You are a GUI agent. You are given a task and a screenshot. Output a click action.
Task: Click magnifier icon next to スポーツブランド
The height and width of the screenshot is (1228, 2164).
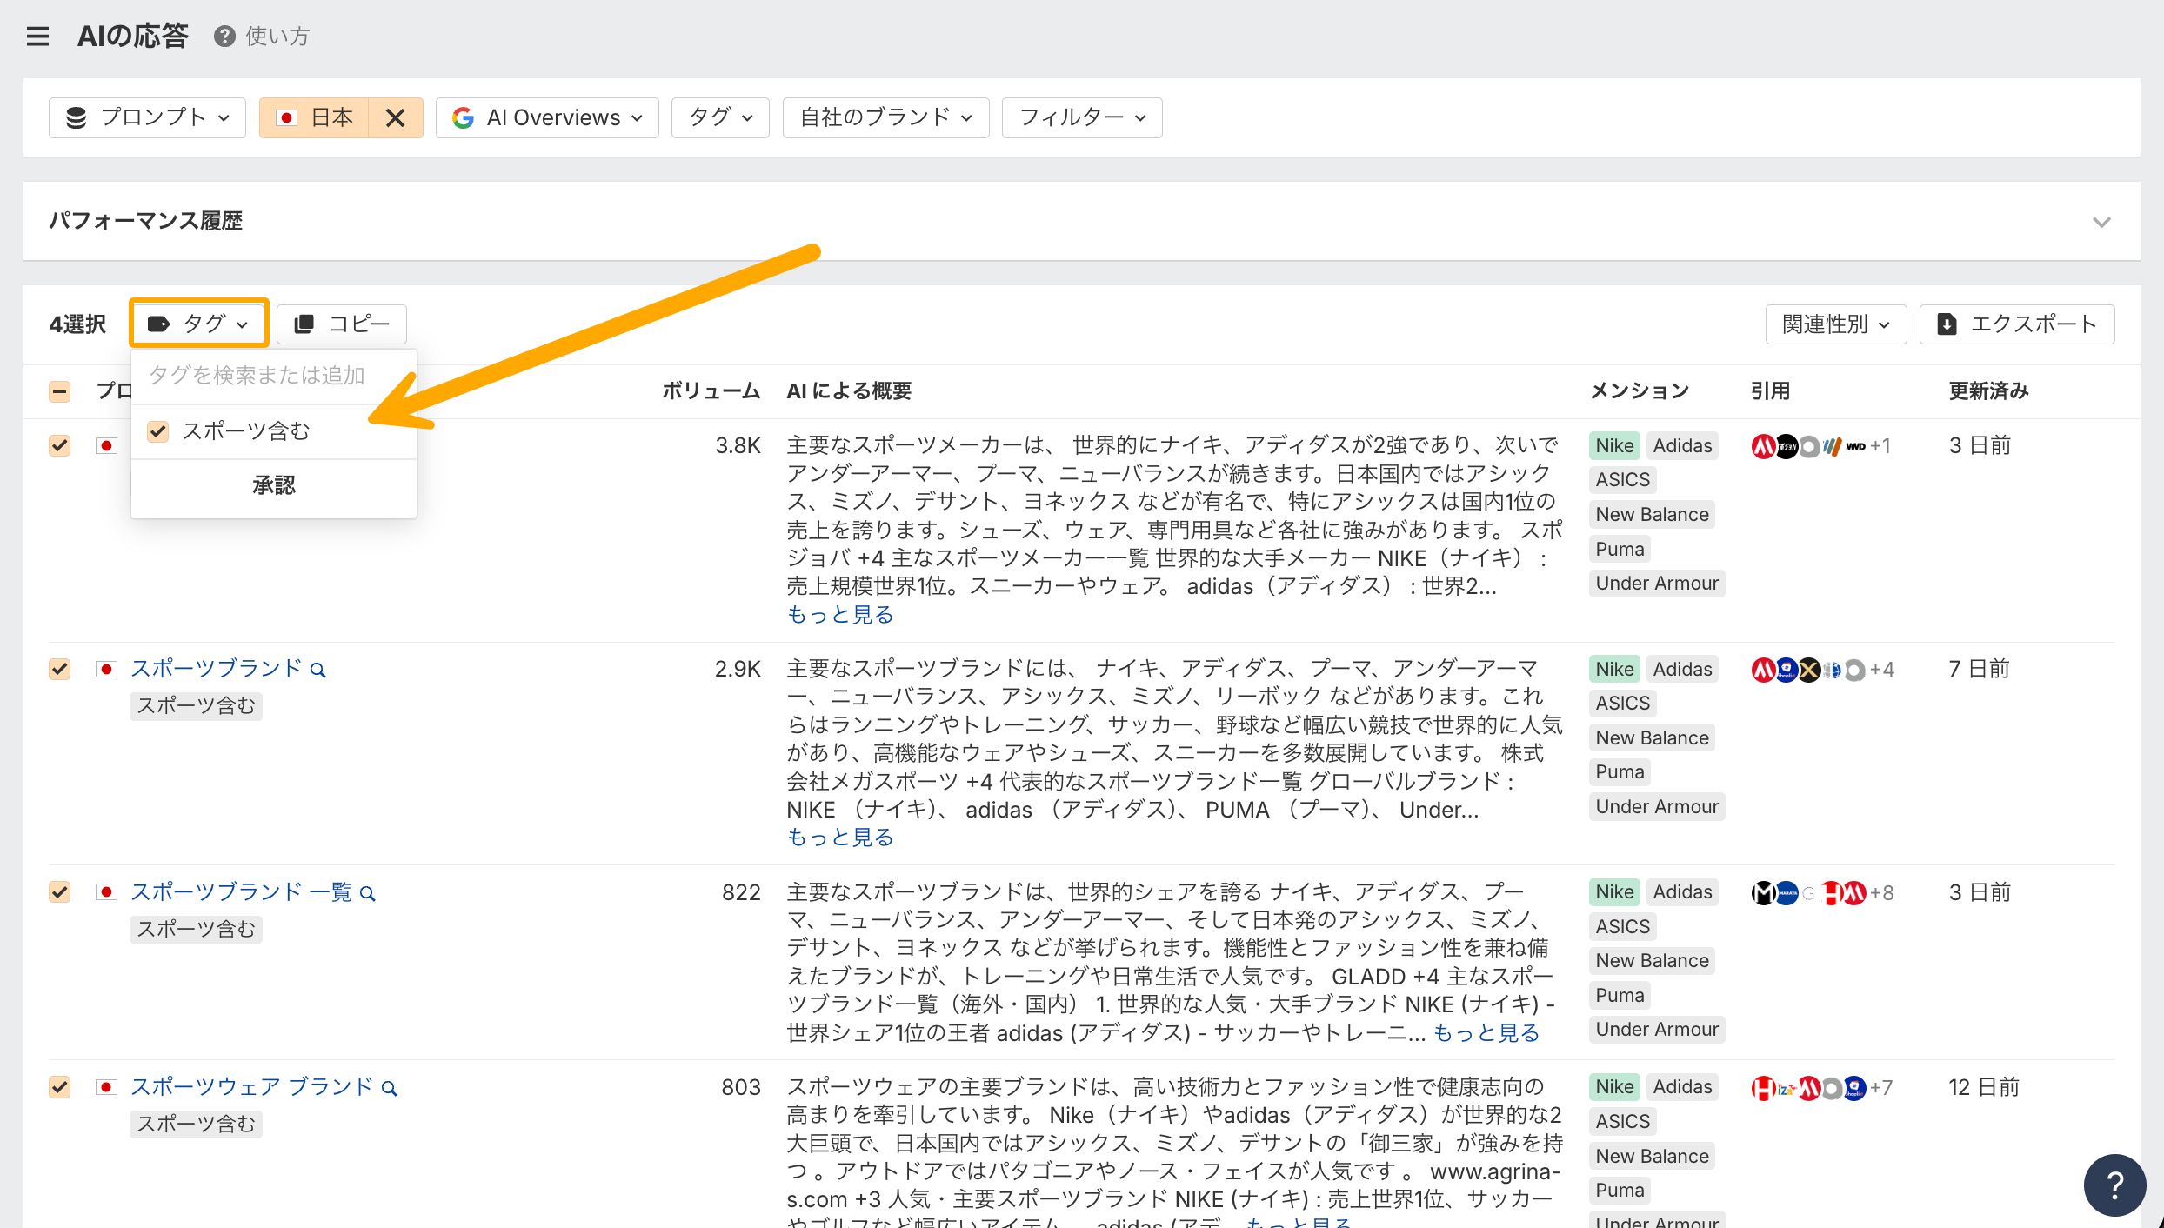(x=318, y=670)
